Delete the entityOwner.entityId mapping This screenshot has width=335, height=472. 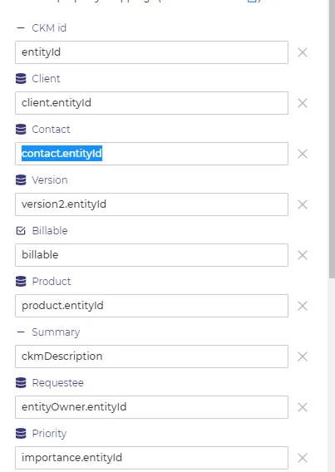point(303,407)
